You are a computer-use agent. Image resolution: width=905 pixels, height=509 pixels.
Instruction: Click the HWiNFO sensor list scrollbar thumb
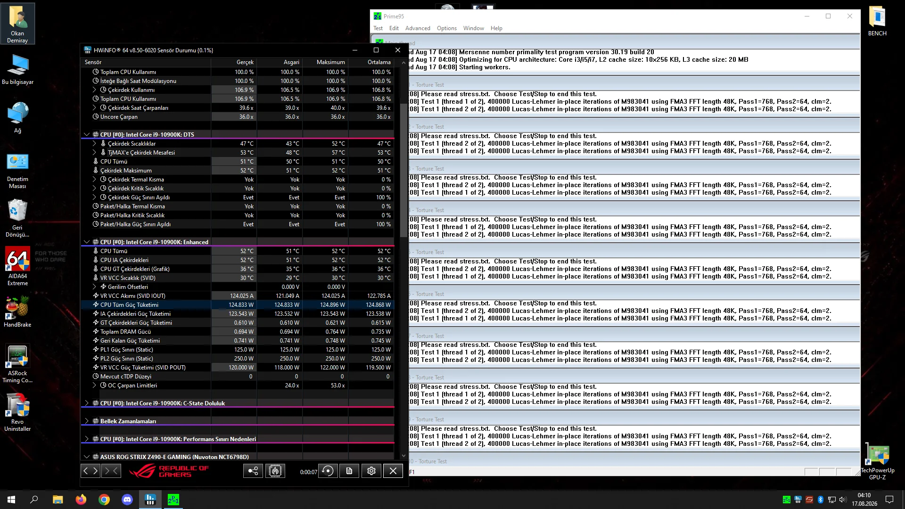click(x=403, y=170)
